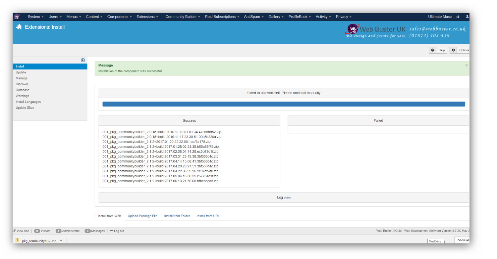Select the 2.1.2+build.2017.04.14 zip entry
This screenshot has width=497, height=259.
click(160, 161)
